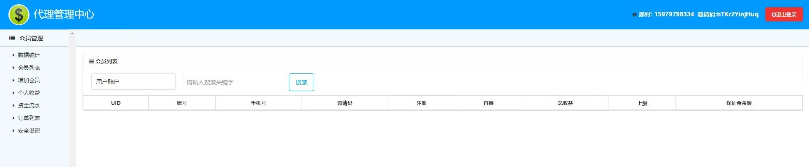
Task: Open 个人收益 in the sidebar
Action: tap(29, 93)
